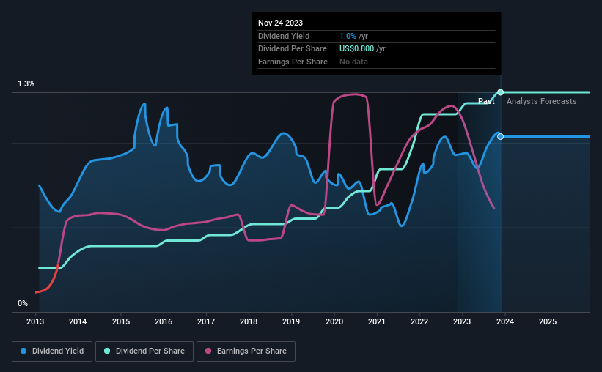Image resolution: width=602 pixels, height=372 pixels.
Task: Toggle the Dividend Per Share legend button
Action: point(144,351)
